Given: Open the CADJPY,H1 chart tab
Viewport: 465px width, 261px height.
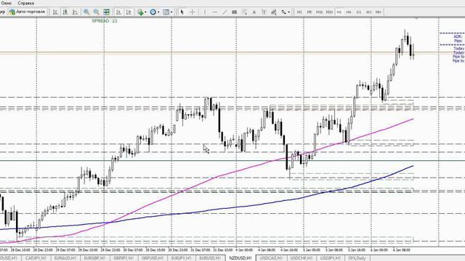Looking at the screenshot, I should point(36,258).
